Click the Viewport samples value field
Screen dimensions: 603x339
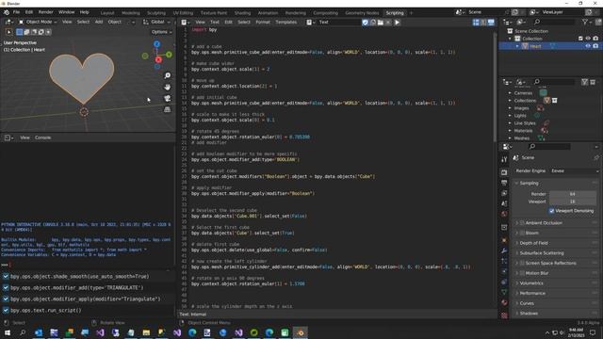pyautogui.click(x=572, y=202)
